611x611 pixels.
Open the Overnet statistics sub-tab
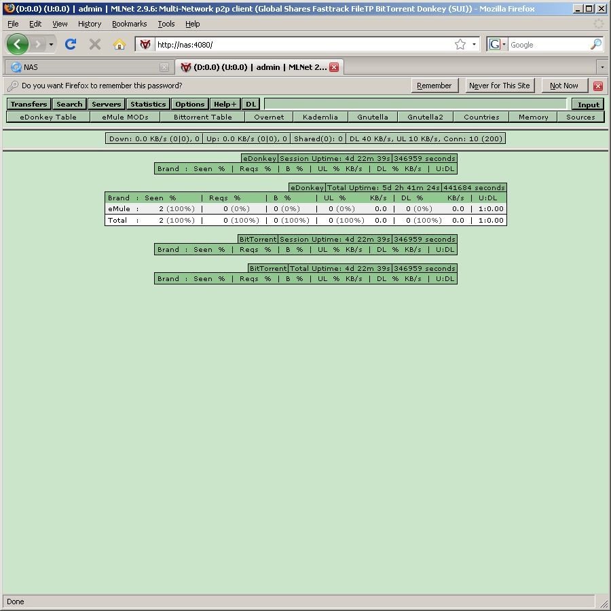coord(269,117)
